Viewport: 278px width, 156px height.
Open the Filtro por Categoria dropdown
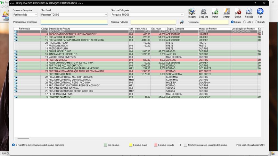click(x=147, y=15)
